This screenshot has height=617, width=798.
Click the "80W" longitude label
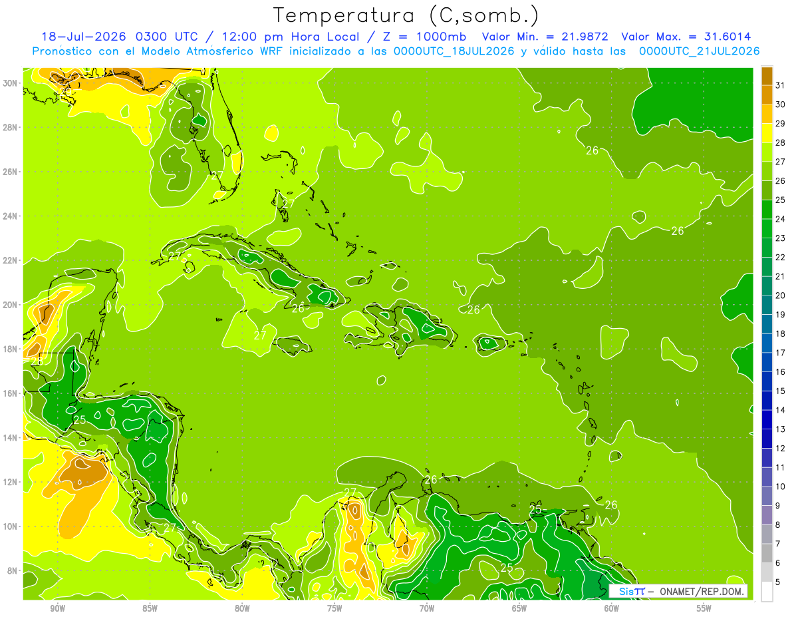[242, 608]
